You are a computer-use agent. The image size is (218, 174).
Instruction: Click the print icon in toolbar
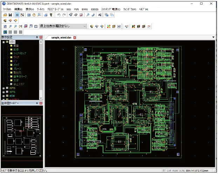pos(46,15)
